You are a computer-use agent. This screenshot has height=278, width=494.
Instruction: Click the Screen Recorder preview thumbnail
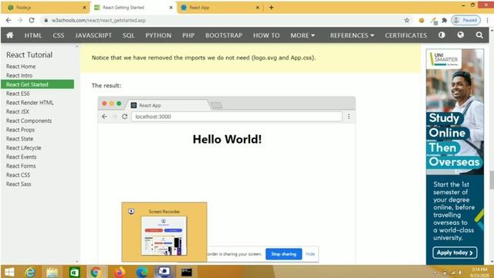164,236
